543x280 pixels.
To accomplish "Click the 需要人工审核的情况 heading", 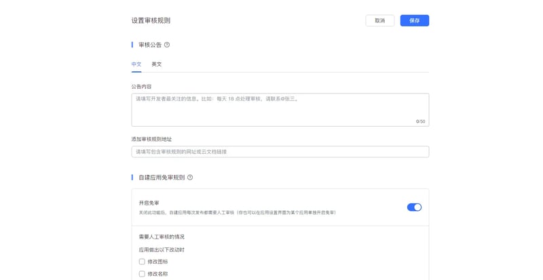I will coord(162,237).
